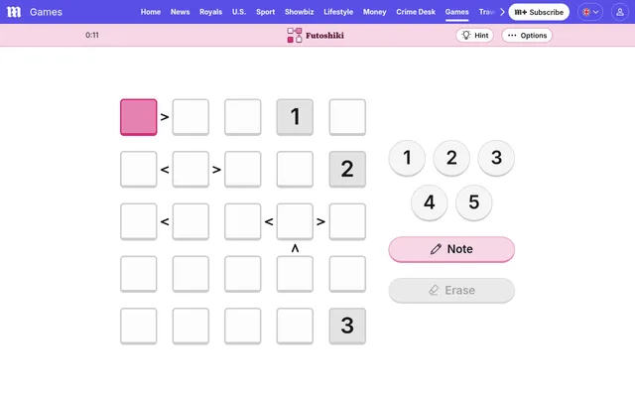Go to the Home nav item
This screenshot has height=397, width=635.
[x=151, y=12]
